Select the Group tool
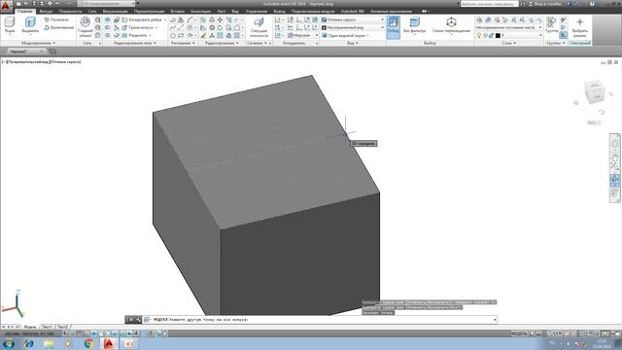This screenshot has width=622, height=350. tap(551, 25)
